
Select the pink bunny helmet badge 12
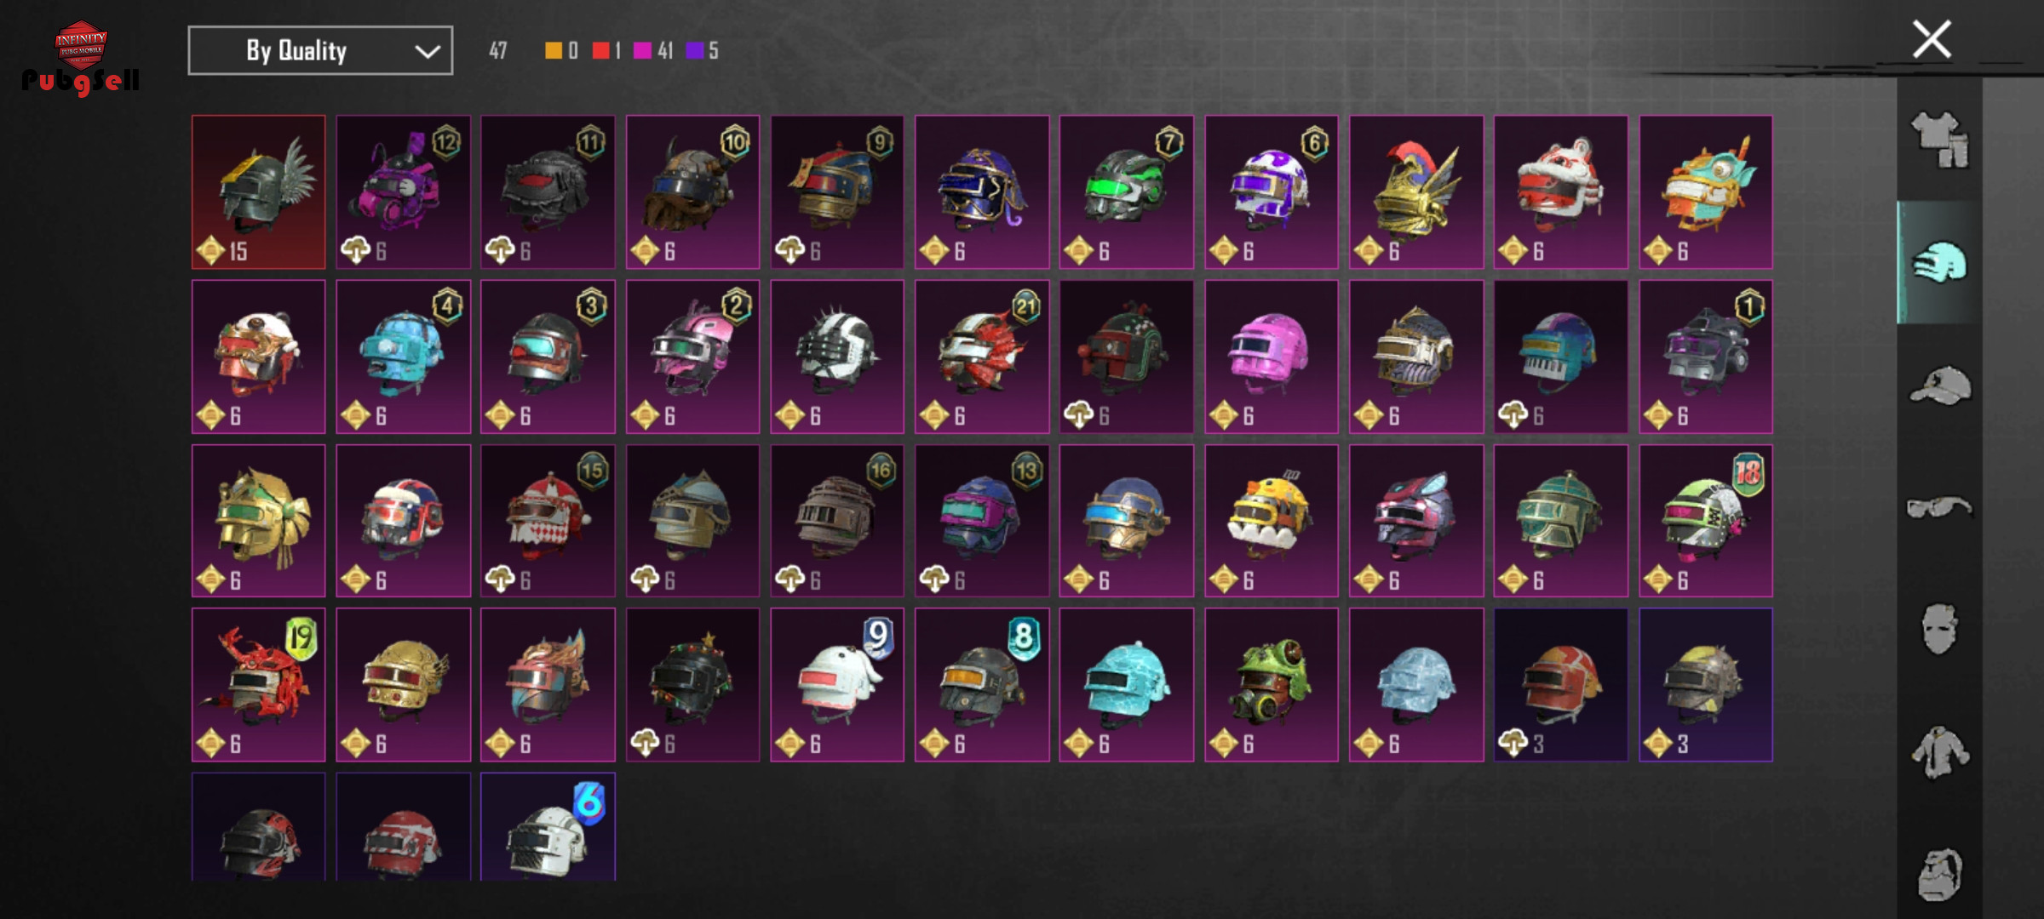tap(404, 192)
